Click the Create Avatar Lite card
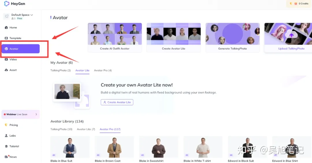This screenshot has height=163, width=312. tap(174, 37)
